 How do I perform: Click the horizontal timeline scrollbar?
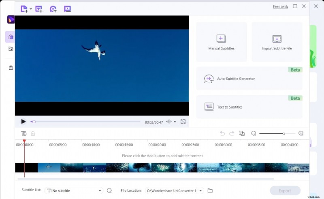(146, 179)
